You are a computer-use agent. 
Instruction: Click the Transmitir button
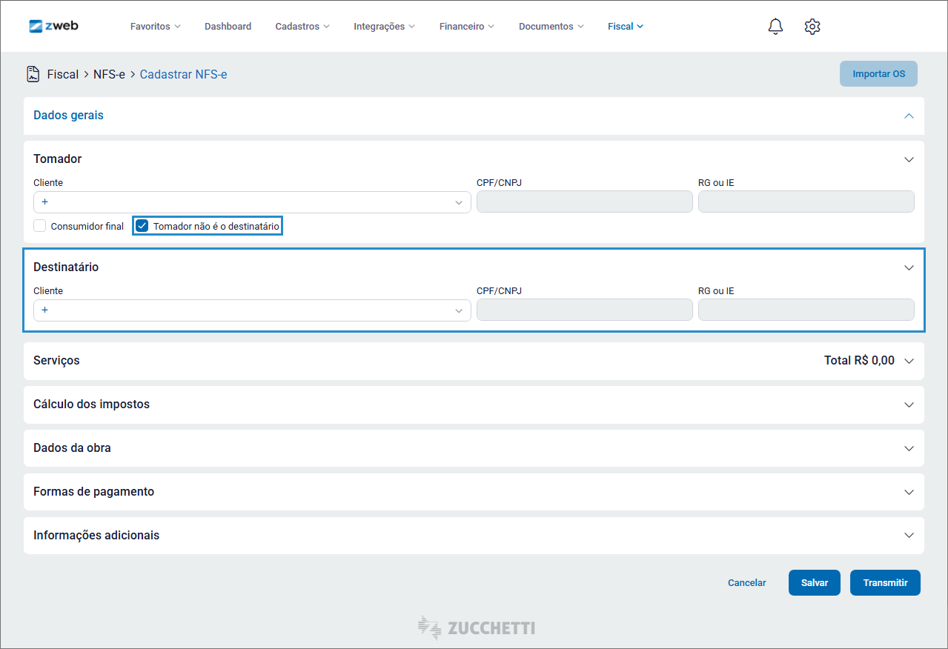(x=885, y=583)
